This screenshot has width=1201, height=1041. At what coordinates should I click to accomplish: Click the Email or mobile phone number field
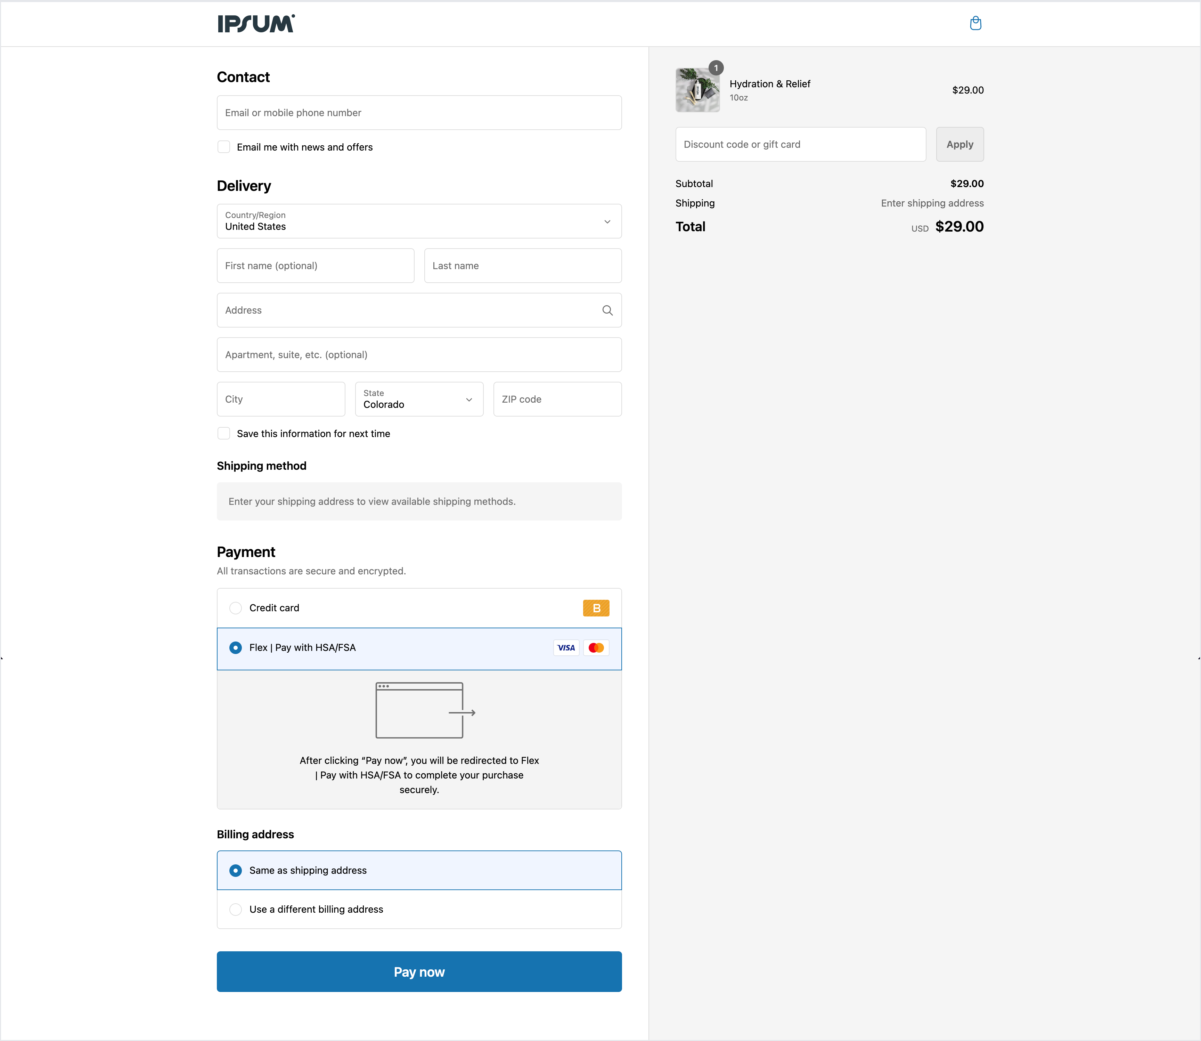418,113
